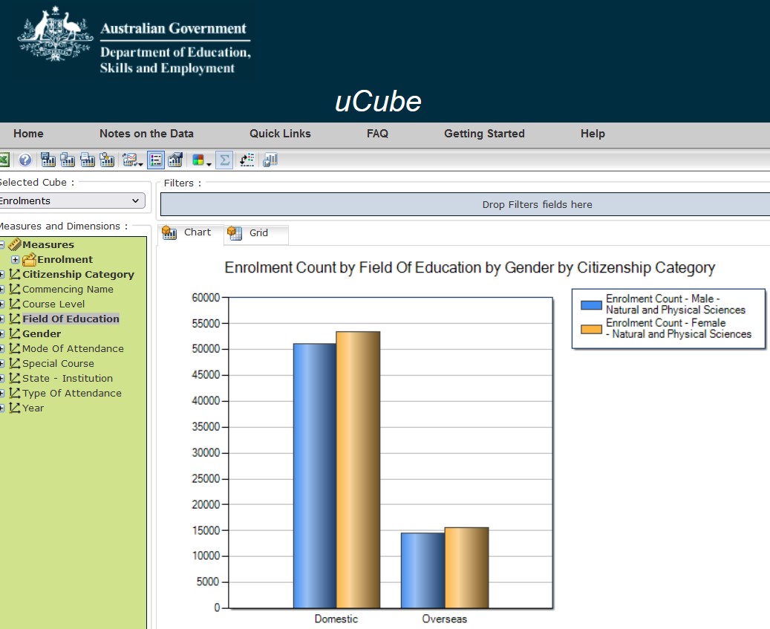Click the uCube heading
The width and height of the screenshot is (770, 629).
pos(378,102)
